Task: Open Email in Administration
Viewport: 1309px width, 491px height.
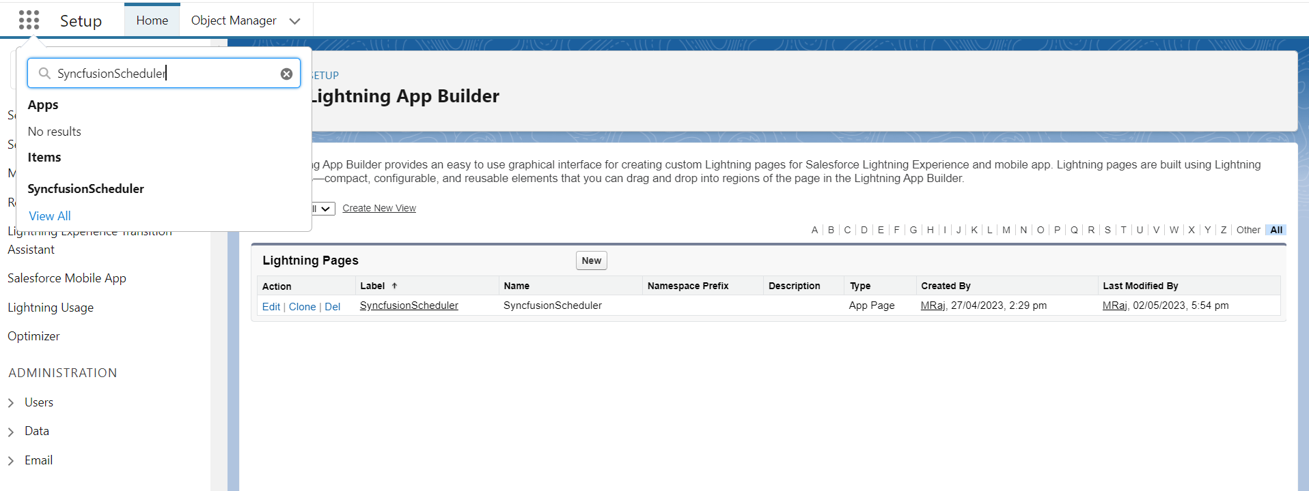Action: (38, 460)
